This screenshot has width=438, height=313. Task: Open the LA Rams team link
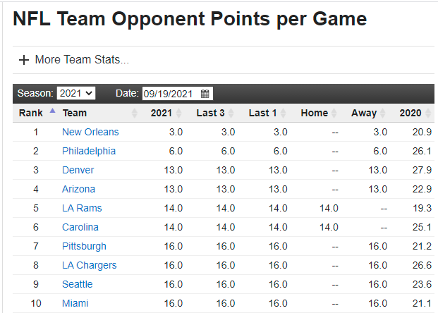point(81,208)
